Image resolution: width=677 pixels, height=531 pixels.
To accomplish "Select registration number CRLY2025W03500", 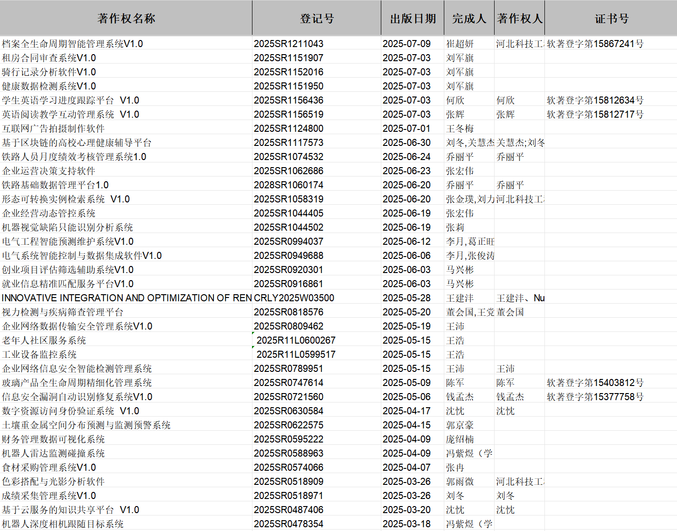I will point(294,298).
